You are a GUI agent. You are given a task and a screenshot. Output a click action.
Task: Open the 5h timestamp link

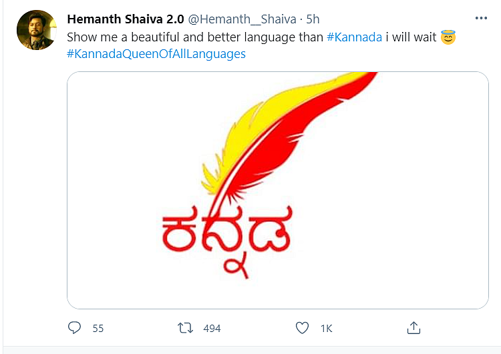click(x=313, y=19)
